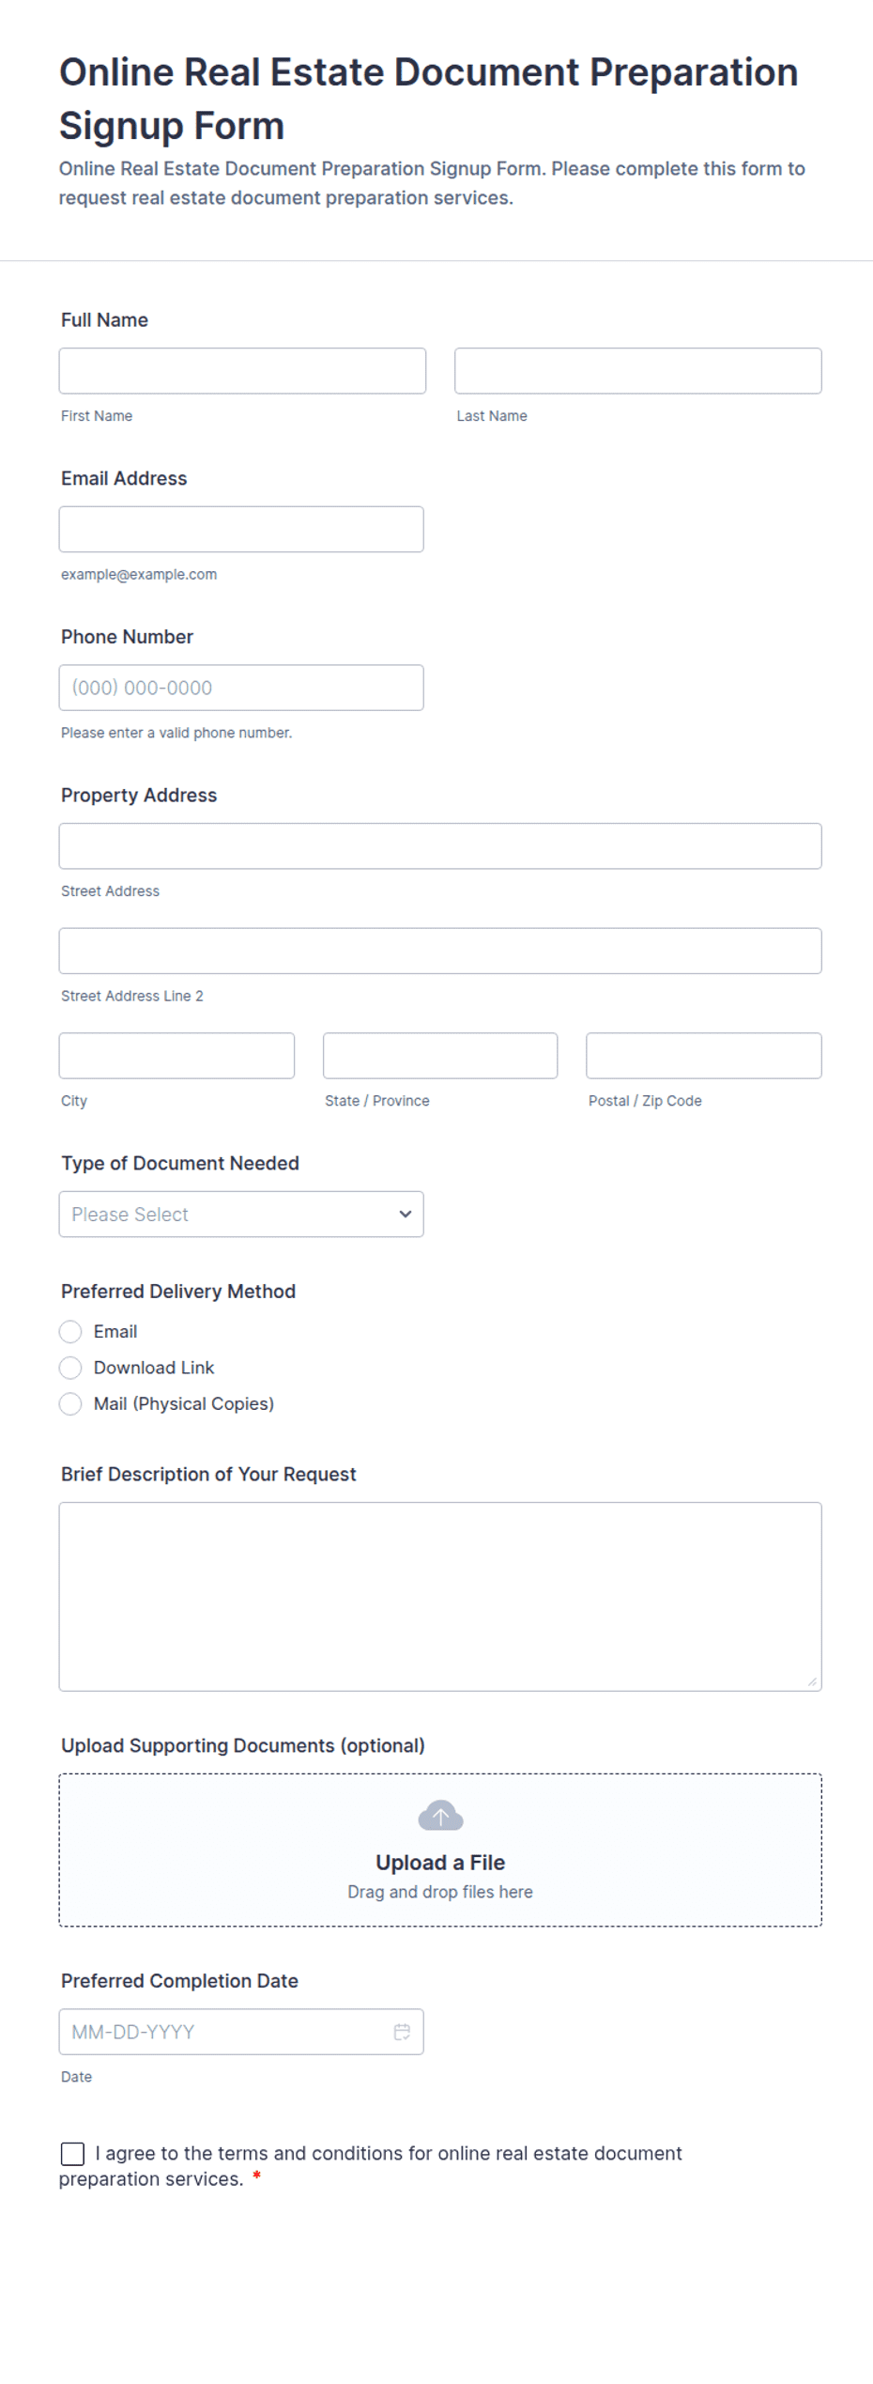Select Mail (Physical Copies) option
The height and width of the screenshot is (2384, 873).
[x=70, y=1403]
